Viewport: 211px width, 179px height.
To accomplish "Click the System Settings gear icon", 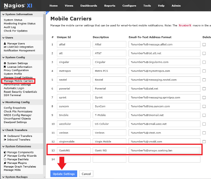I will (5, 63).
